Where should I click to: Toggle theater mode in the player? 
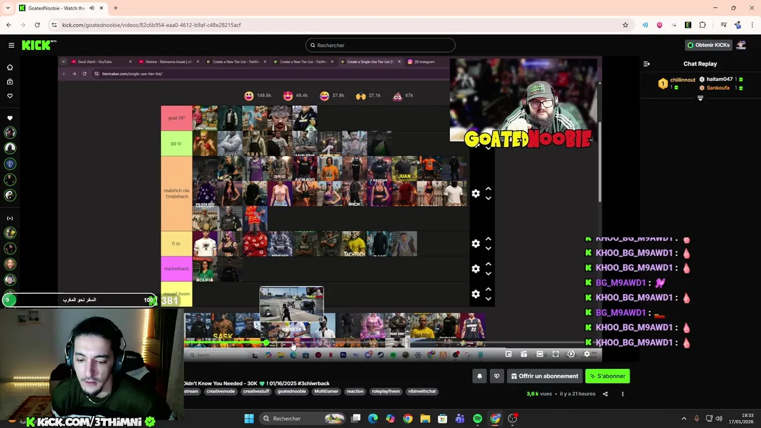tap(539, 354)
